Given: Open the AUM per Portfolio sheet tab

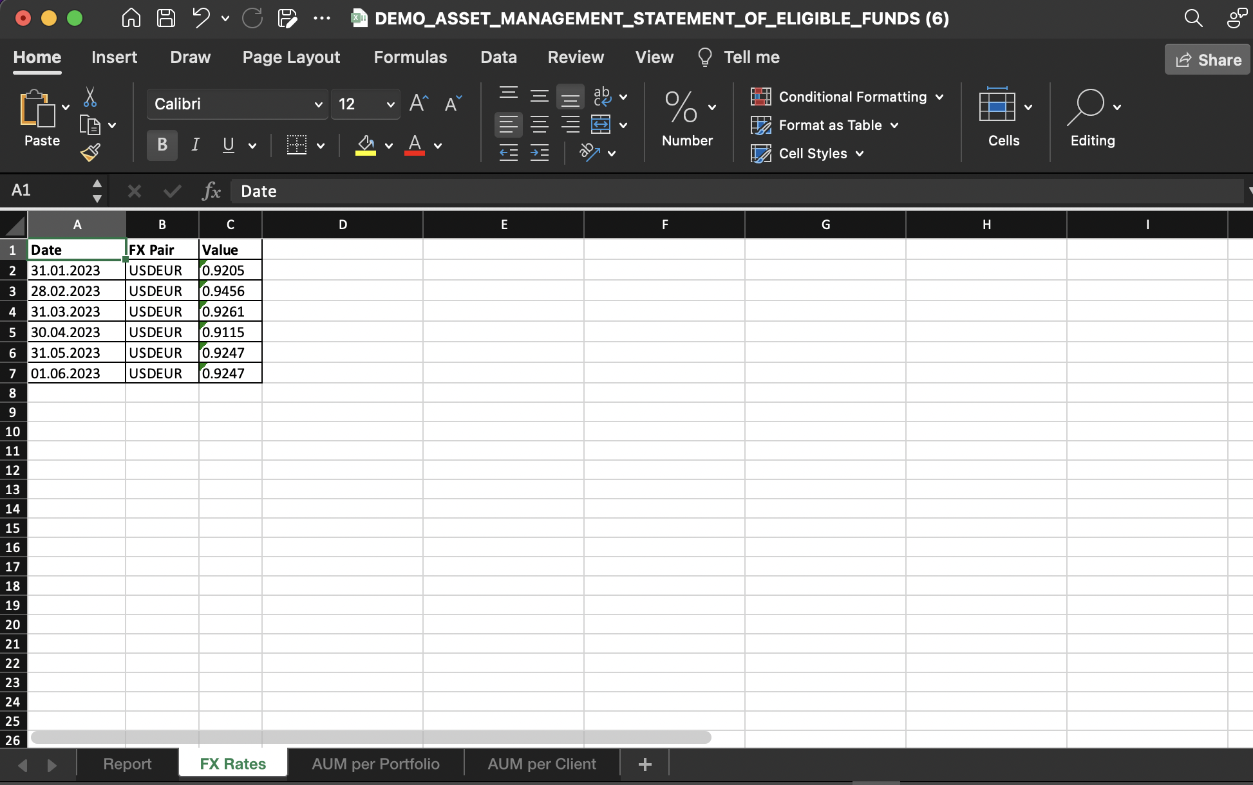Looking at the screenshot, I should coord(375,764).
